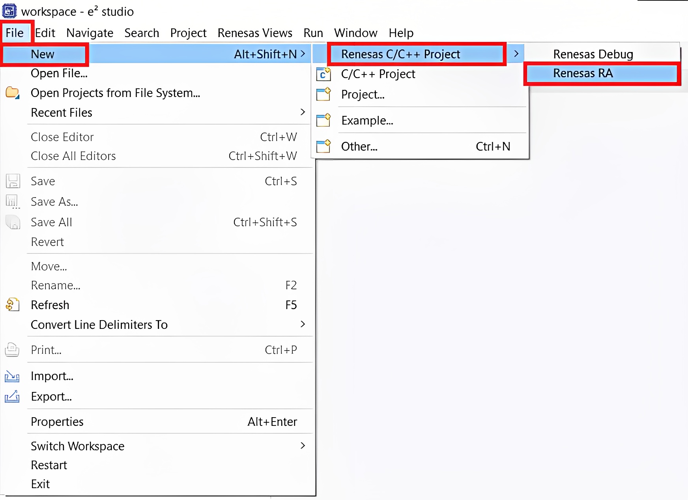
Task: Choose Renesas Debug from the submenu
Action: (x=593, y=54)
